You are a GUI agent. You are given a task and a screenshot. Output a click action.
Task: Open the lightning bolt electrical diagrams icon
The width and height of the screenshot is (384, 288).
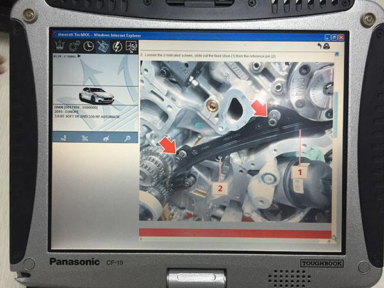click(x=117, y=47)
